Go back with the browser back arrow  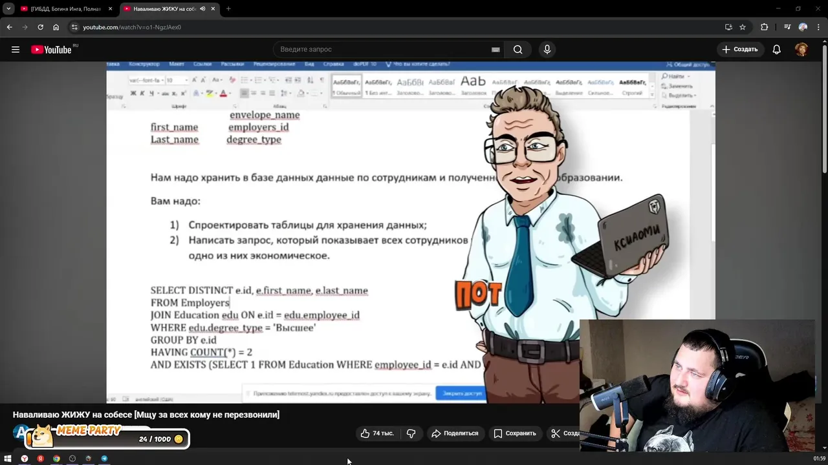[9, 27]
